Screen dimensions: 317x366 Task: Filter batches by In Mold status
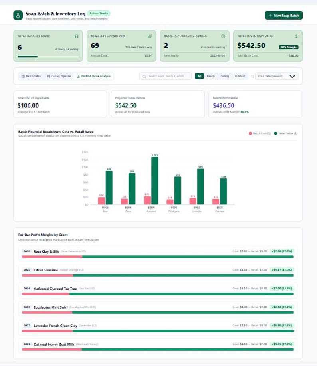(240, 76)
